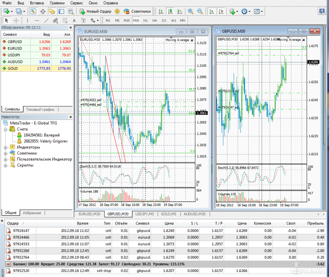Switch chart display to bar chart

[160, 12]
